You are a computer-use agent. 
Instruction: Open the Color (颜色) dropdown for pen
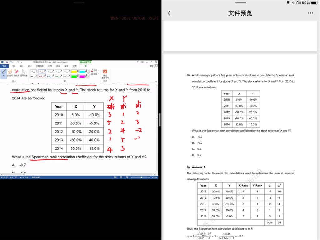(x=95, y=70)
